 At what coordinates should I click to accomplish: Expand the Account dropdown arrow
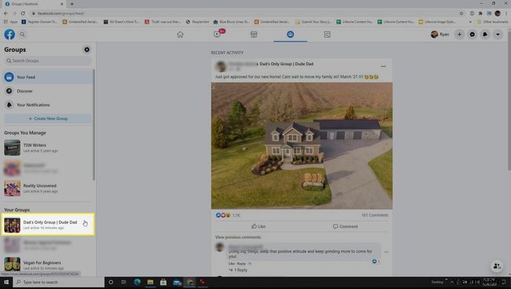point(498,35)
